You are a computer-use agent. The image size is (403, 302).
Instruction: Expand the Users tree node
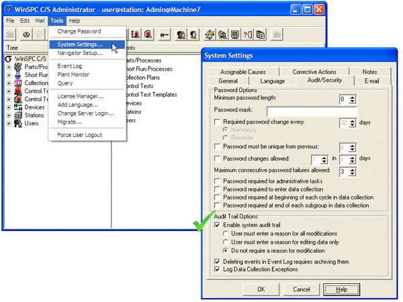pos(9,123)
